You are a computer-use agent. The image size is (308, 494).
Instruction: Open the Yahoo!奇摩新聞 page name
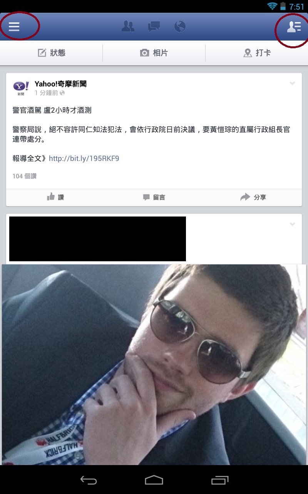[60, 84]
